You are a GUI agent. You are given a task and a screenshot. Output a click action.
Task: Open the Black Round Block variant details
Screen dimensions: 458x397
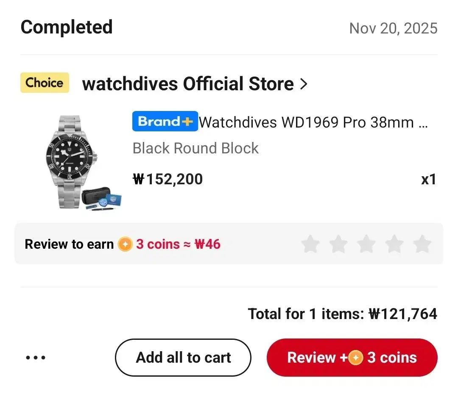tap(195, 148)
